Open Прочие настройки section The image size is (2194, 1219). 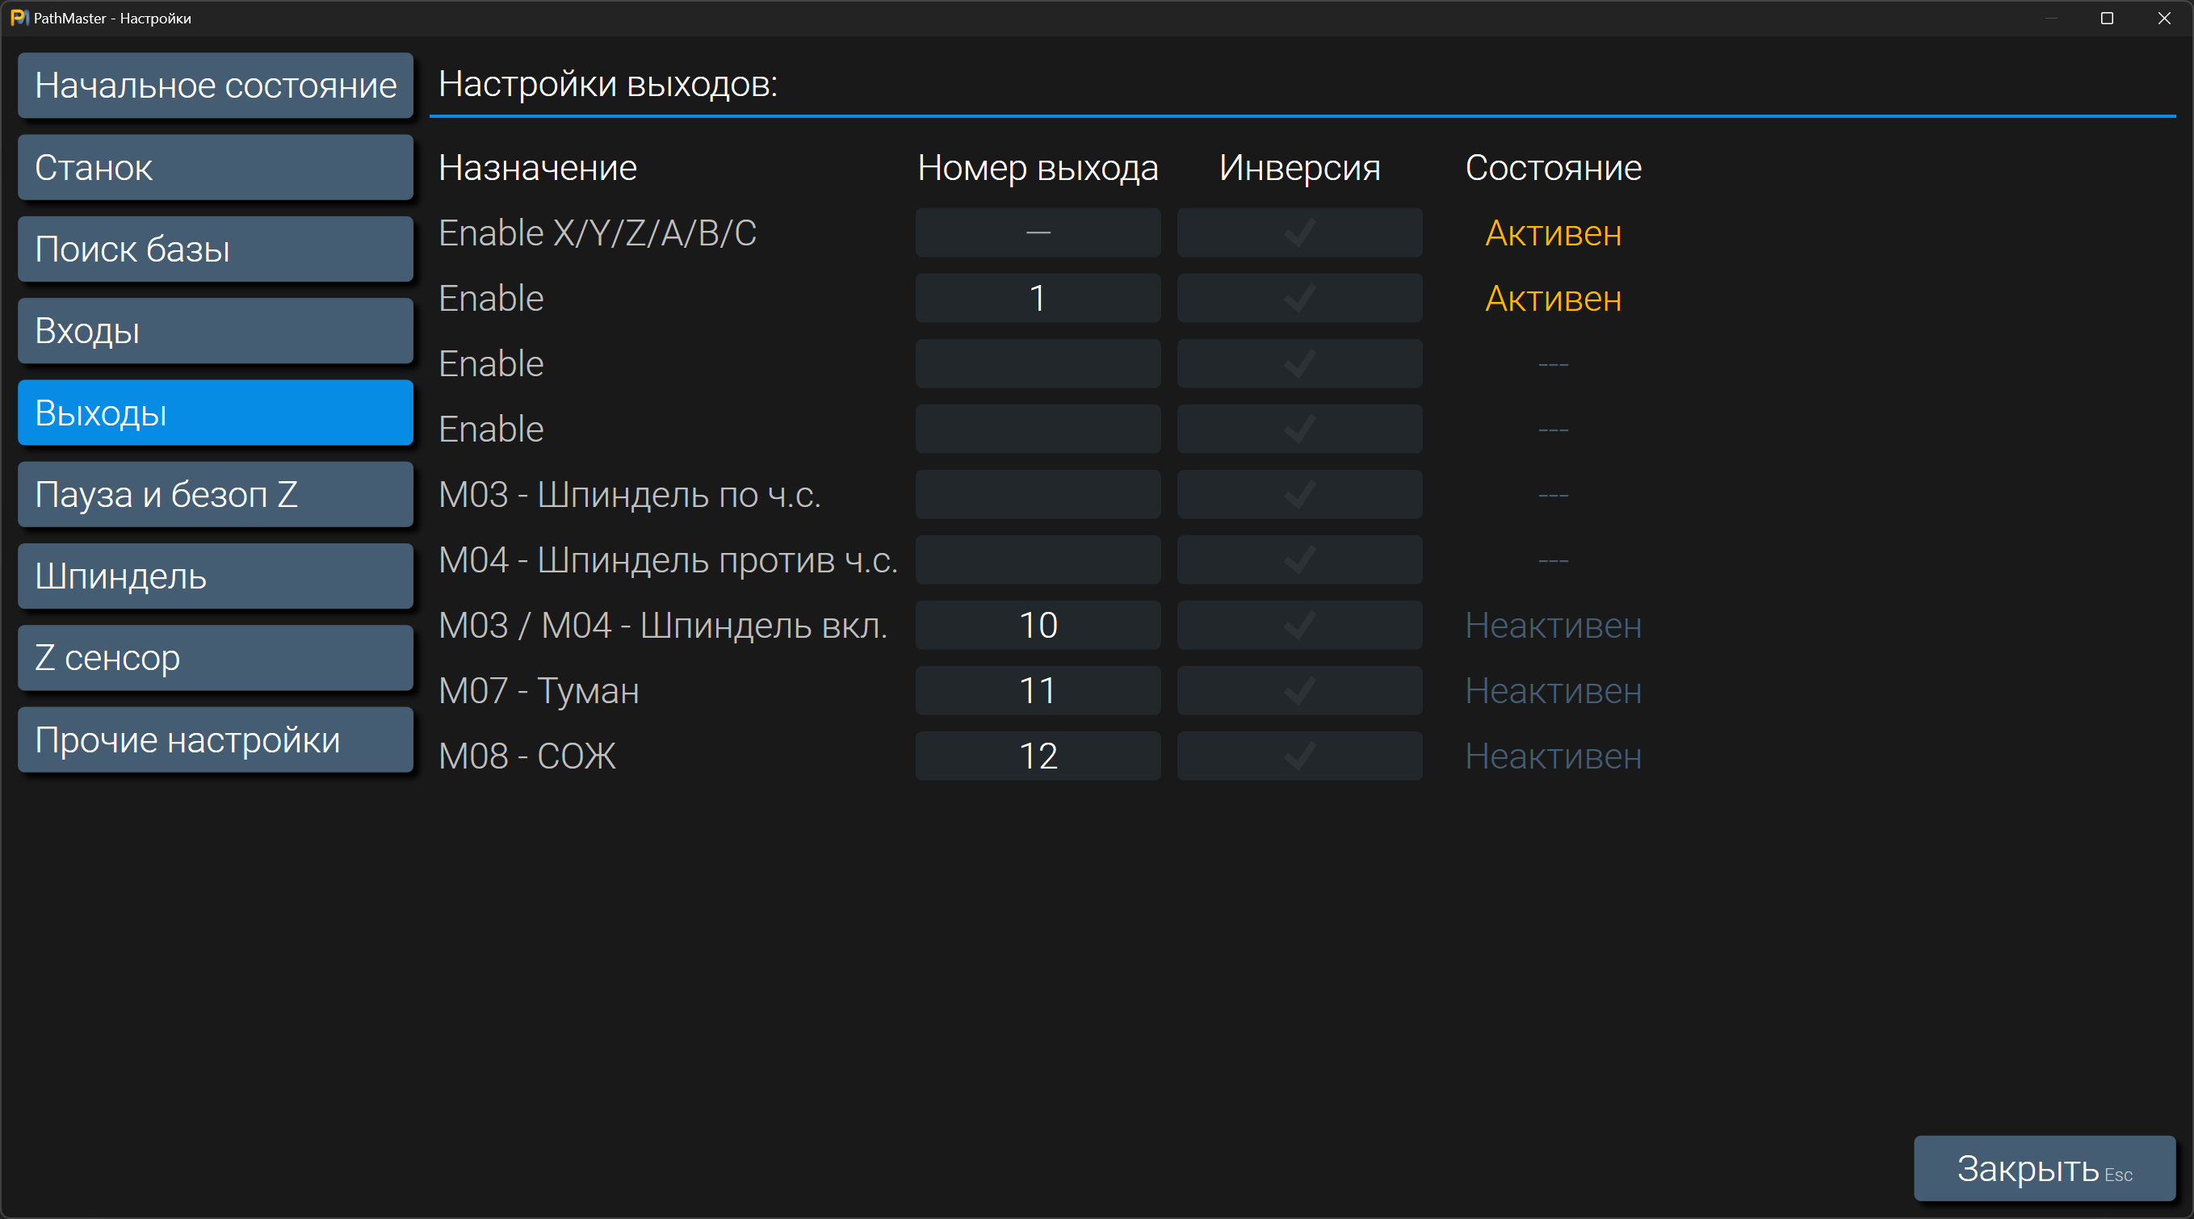(x=216, y=739)
